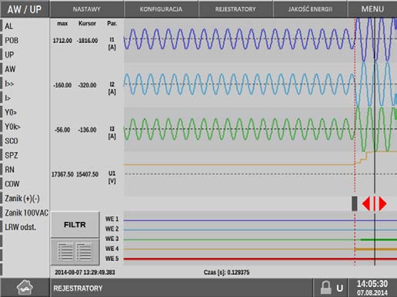Select the LRW odst. sidebar item
The image size is (397, 297).
tap(21, 227)
